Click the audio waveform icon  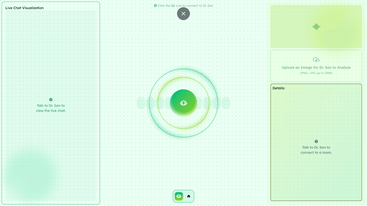(316, 27)
